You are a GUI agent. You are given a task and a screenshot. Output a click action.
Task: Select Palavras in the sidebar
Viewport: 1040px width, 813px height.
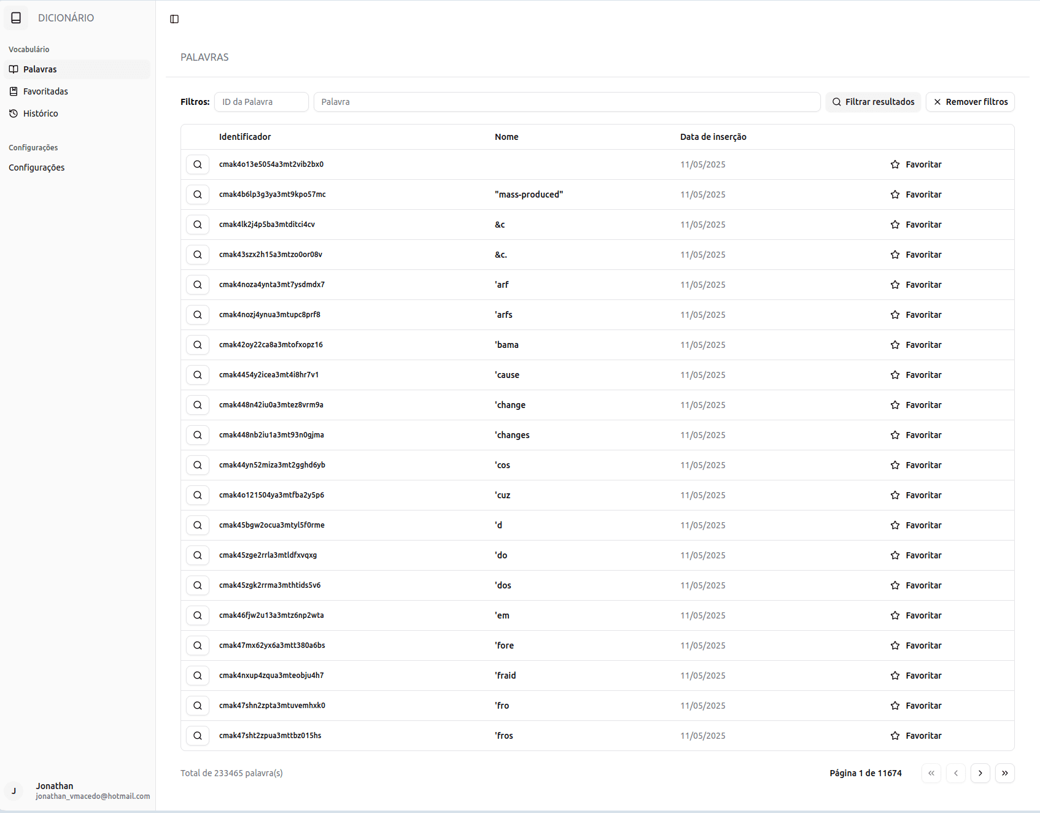tap(40, 69)
